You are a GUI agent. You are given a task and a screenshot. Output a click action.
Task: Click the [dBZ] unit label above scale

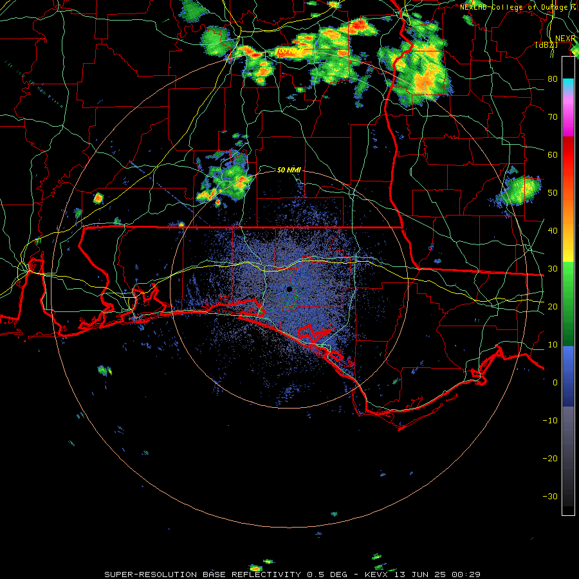546,44
